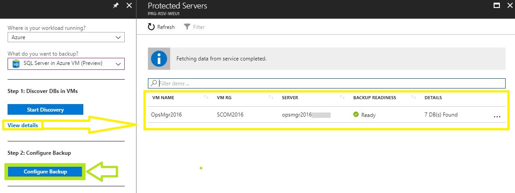Click the Filter funnel toolbar item
515x193 pixels.
click(194, 27)
